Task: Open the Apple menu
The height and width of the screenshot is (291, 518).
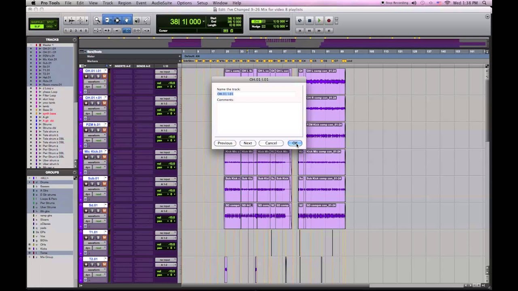Action: [33, 3]
